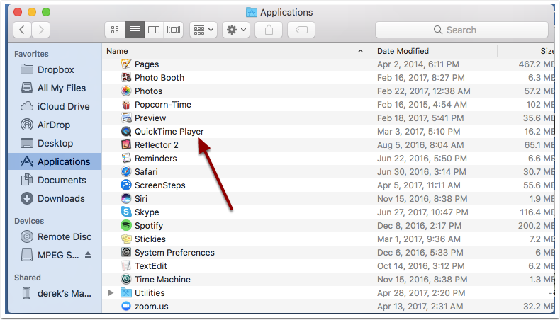Click the TextEdit app icon
Screen dimensions: 560x320
pos(126,265)
